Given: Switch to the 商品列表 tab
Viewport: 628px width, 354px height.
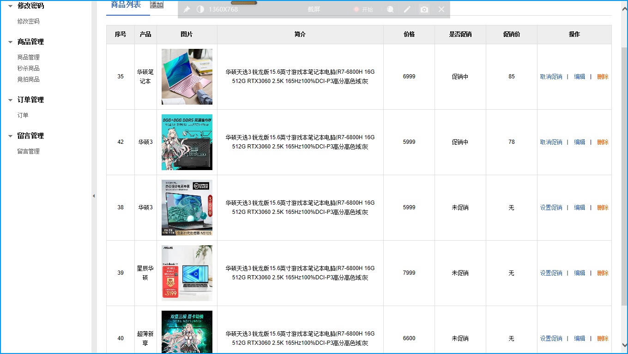Looking at the screenshot, I should click(126, 5).
